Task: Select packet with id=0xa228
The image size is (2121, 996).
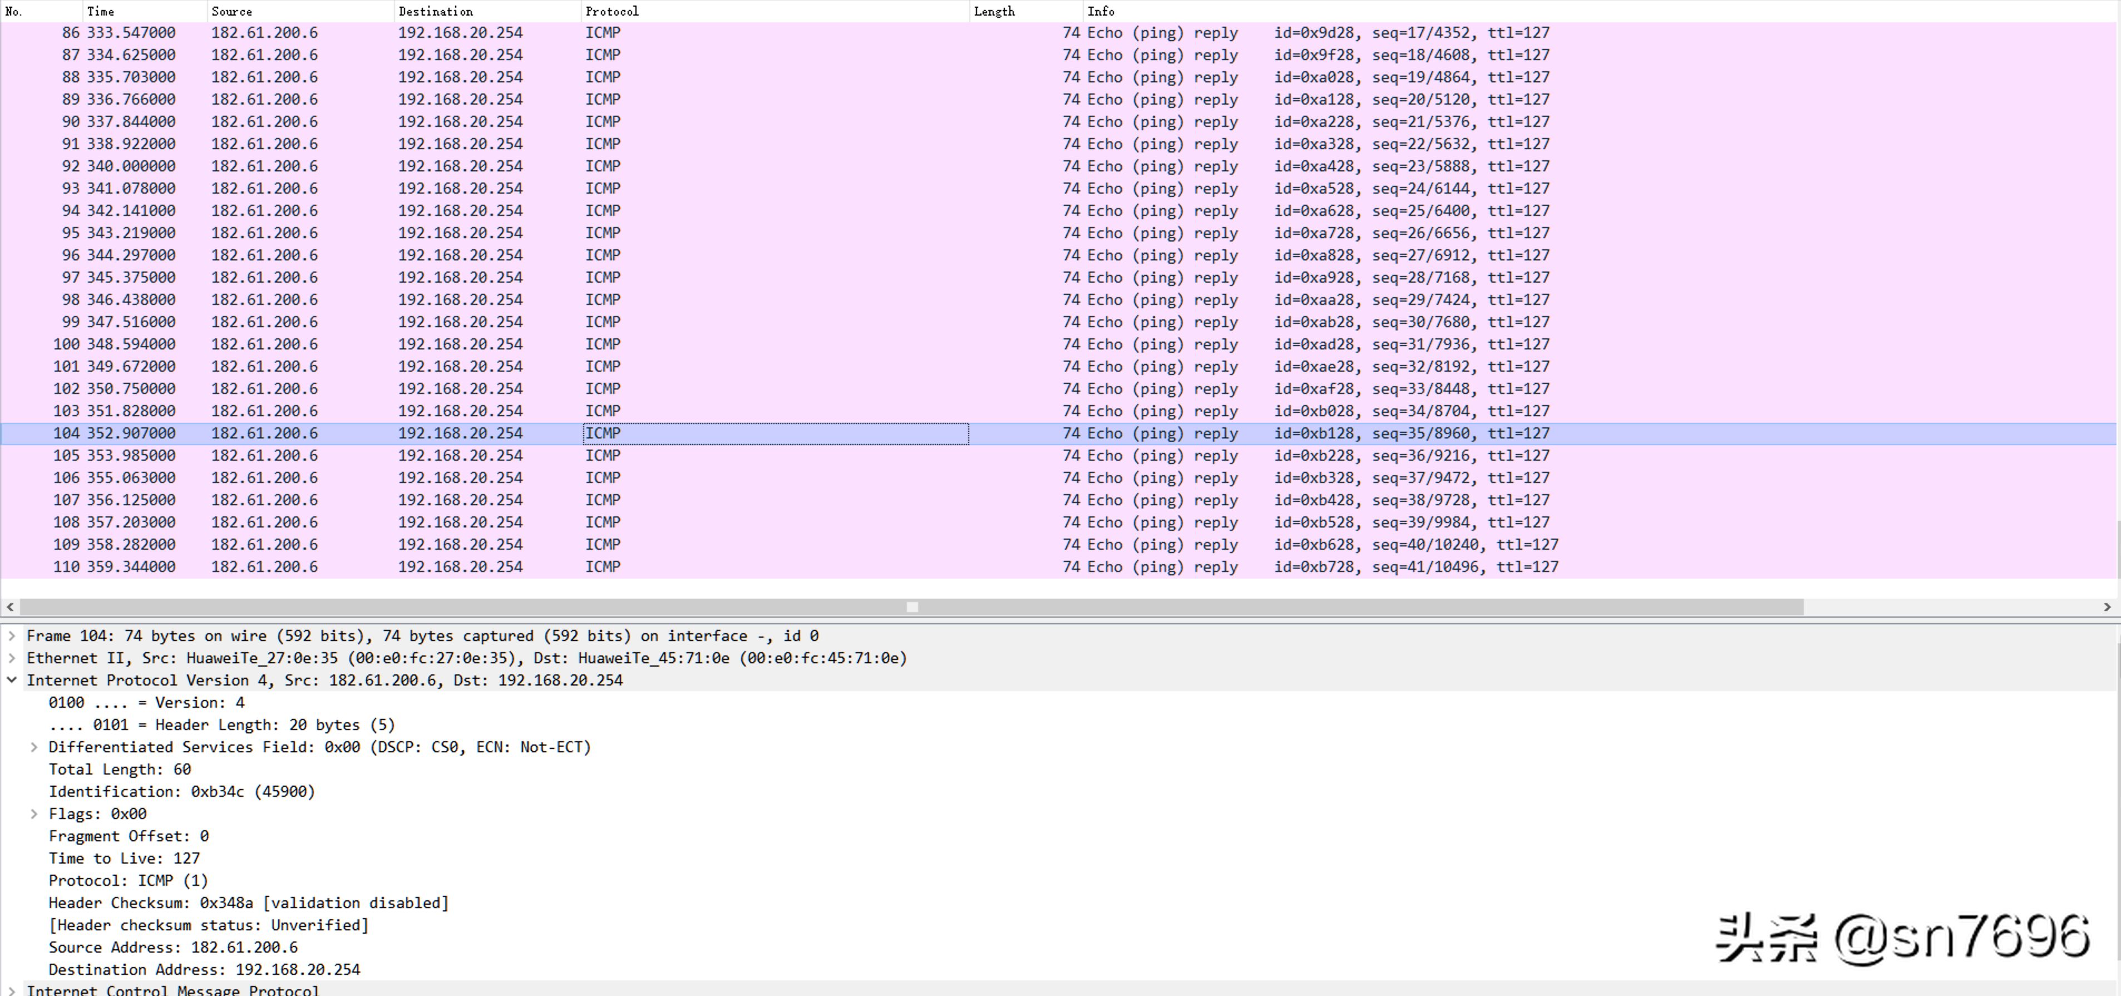Action: coord(1059,122)
